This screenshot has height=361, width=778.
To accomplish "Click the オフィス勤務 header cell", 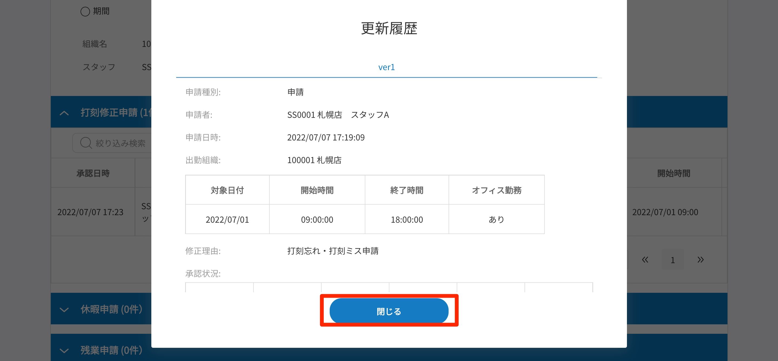I will click(x=496, y=190).
